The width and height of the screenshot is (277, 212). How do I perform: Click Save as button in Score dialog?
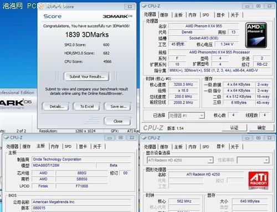118,106
